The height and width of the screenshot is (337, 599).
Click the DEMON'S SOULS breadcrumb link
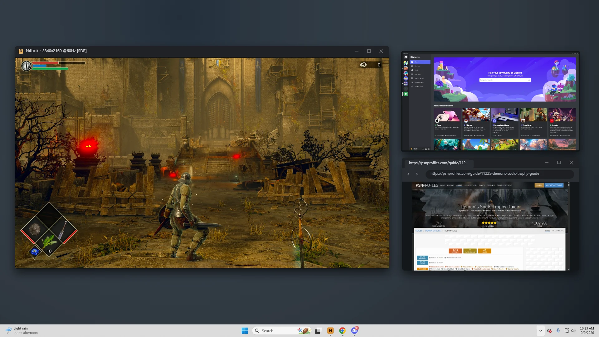coord(433,231)
